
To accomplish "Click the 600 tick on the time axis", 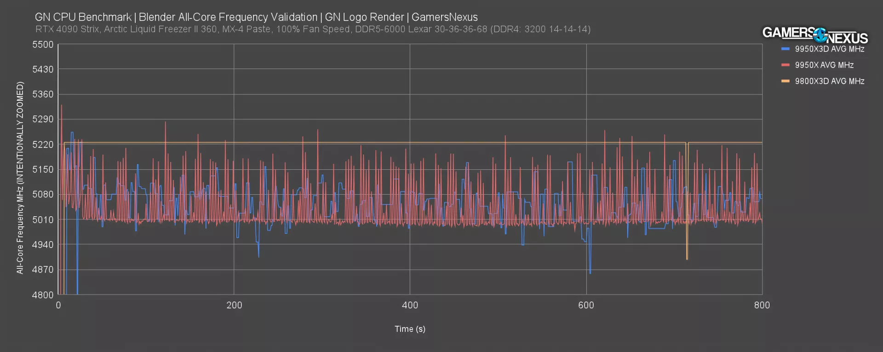I will tap(586, 305).
